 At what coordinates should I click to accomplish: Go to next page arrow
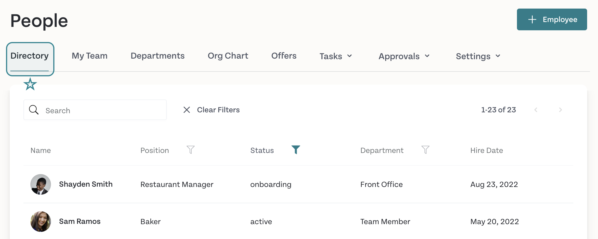(560, 110)
